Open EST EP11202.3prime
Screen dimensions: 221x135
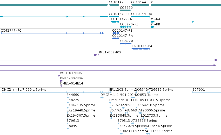pyautogui.click(x=122, y=90)
